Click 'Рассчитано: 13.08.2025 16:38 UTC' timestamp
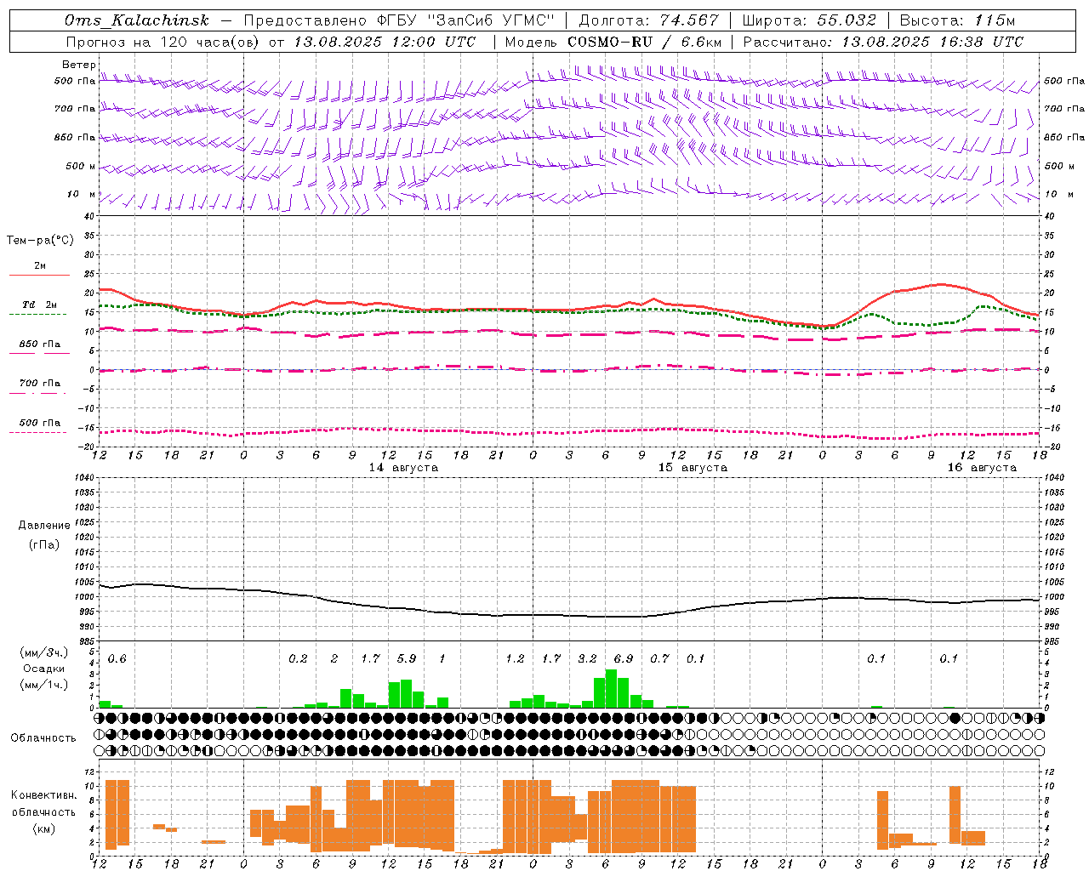The image size is (1089, 871). 883,42
